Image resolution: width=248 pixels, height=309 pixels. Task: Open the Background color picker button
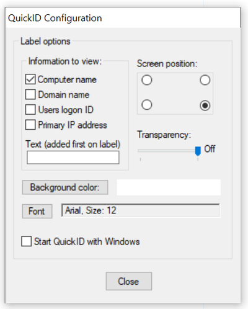pos(65,187)
